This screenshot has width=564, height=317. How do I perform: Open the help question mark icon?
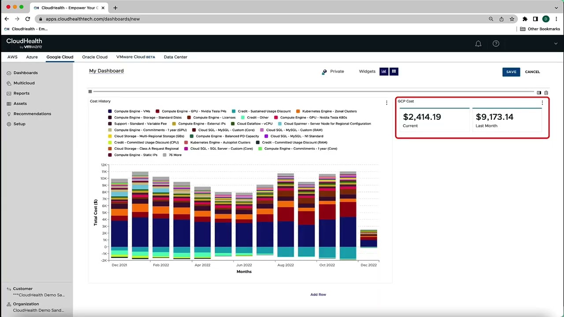(496, 44)
